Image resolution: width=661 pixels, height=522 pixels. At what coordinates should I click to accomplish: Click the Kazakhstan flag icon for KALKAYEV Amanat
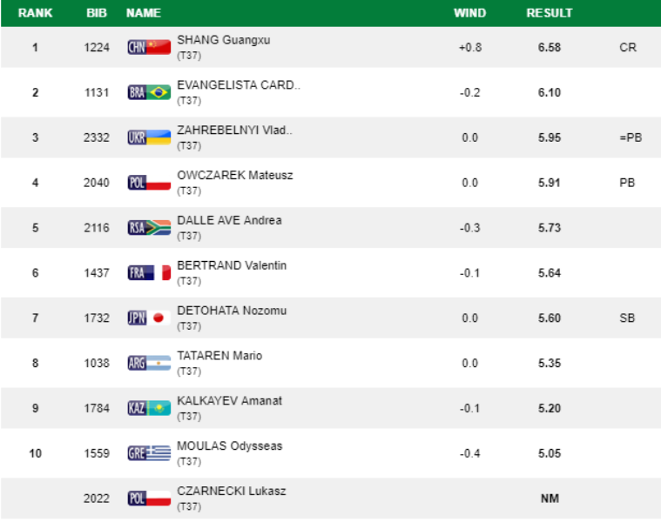pos(149,408)
